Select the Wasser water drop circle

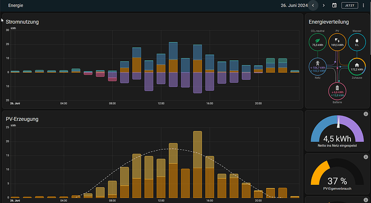[x=357, y=42]
